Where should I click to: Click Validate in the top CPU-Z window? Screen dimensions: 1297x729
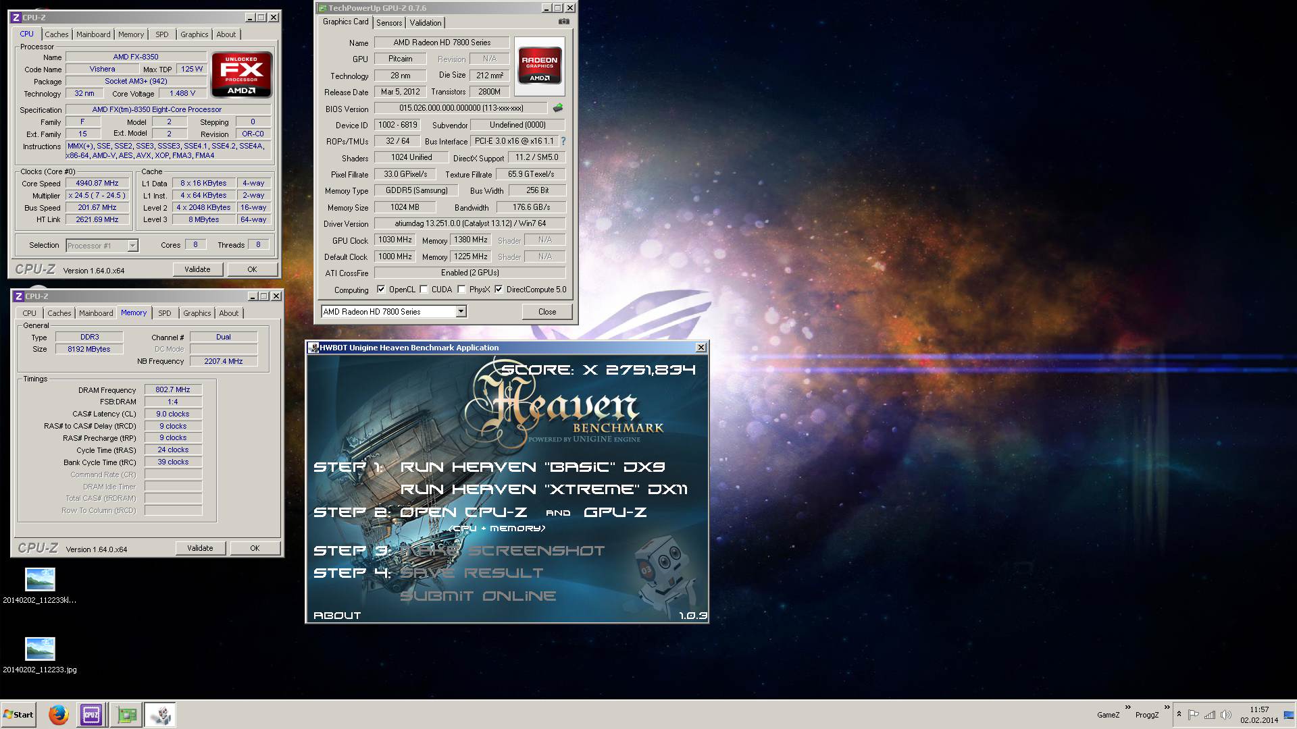pos(197,269)
